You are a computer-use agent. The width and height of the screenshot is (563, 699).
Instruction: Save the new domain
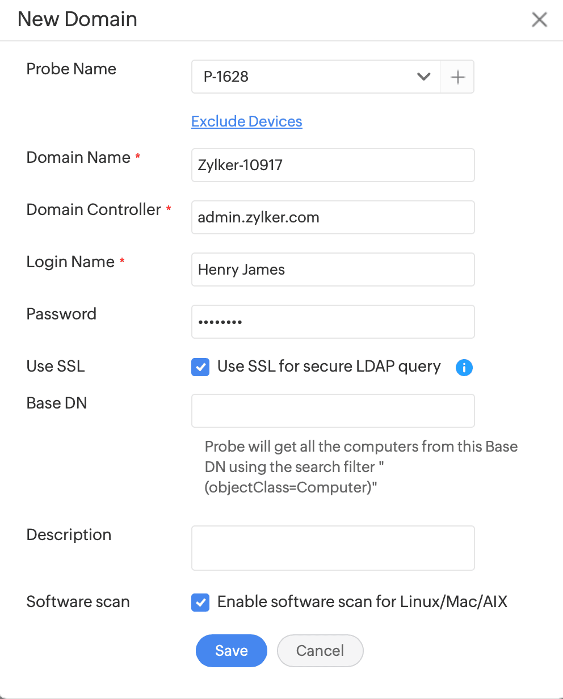[x=231, y=650]
